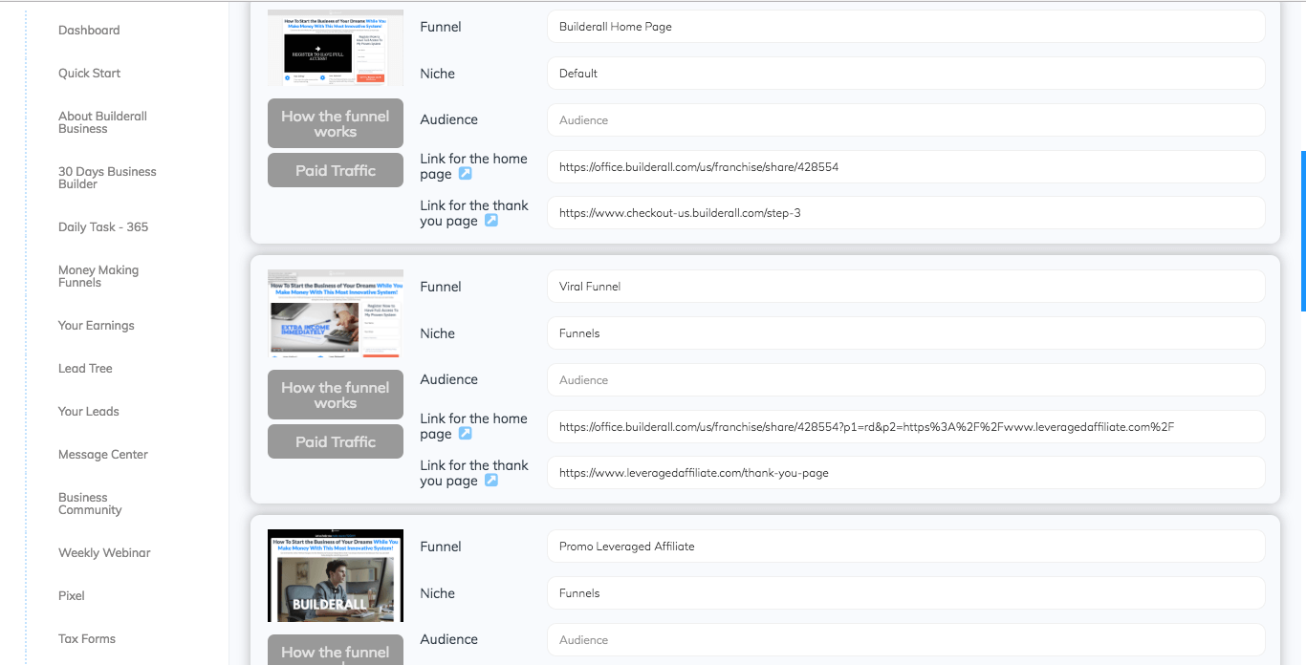Select 30 Days Business Builder menu item
The height and width of the screenshot is (665, 1306).
107,178
